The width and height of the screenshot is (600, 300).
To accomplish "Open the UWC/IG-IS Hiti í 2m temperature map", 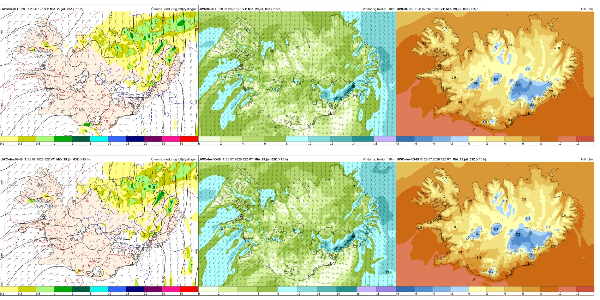I will (495, 74).
